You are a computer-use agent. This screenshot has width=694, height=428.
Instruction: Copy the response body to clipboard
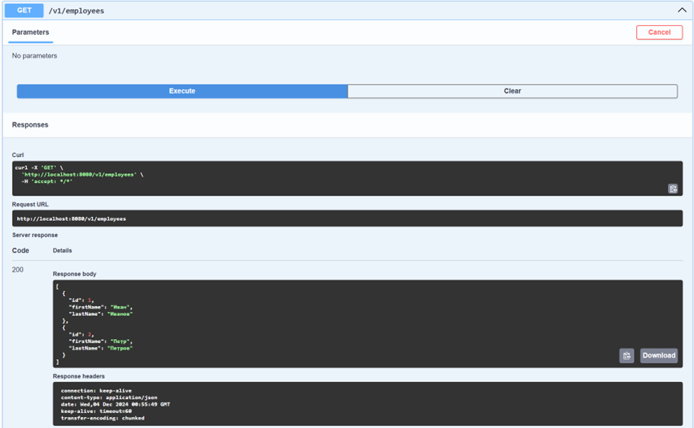point(627,355)
